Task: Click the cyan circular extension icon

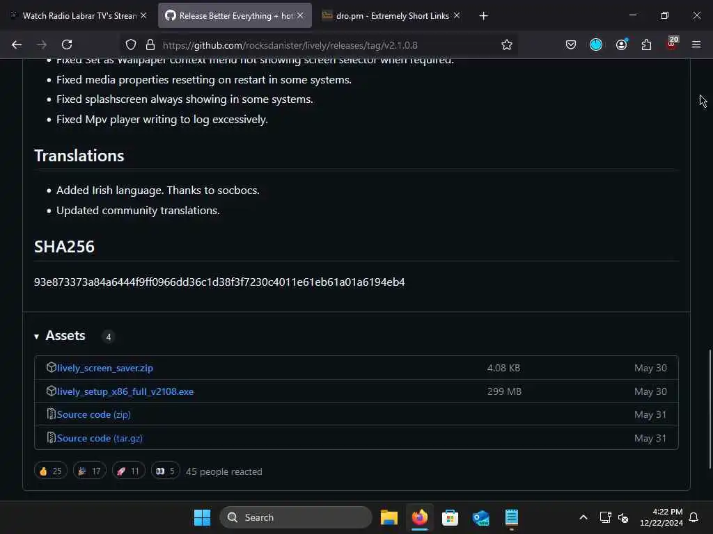Action: coord(596,44)
